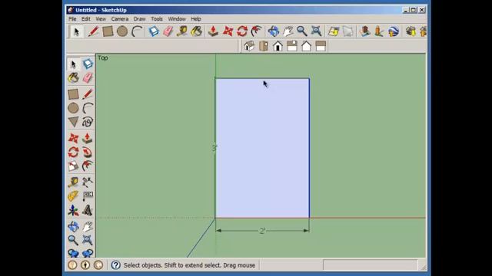Select the Text label tool
Viewport: 492px width, 276px height.
pyautogui.click(x=88, y=196)
